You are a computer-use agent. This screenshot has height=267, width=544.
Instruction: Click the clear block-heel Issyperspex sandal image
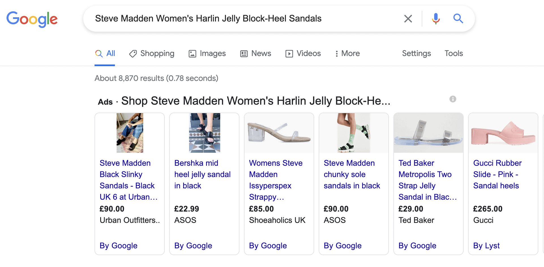pyautogui.click(x=279, y=133)
